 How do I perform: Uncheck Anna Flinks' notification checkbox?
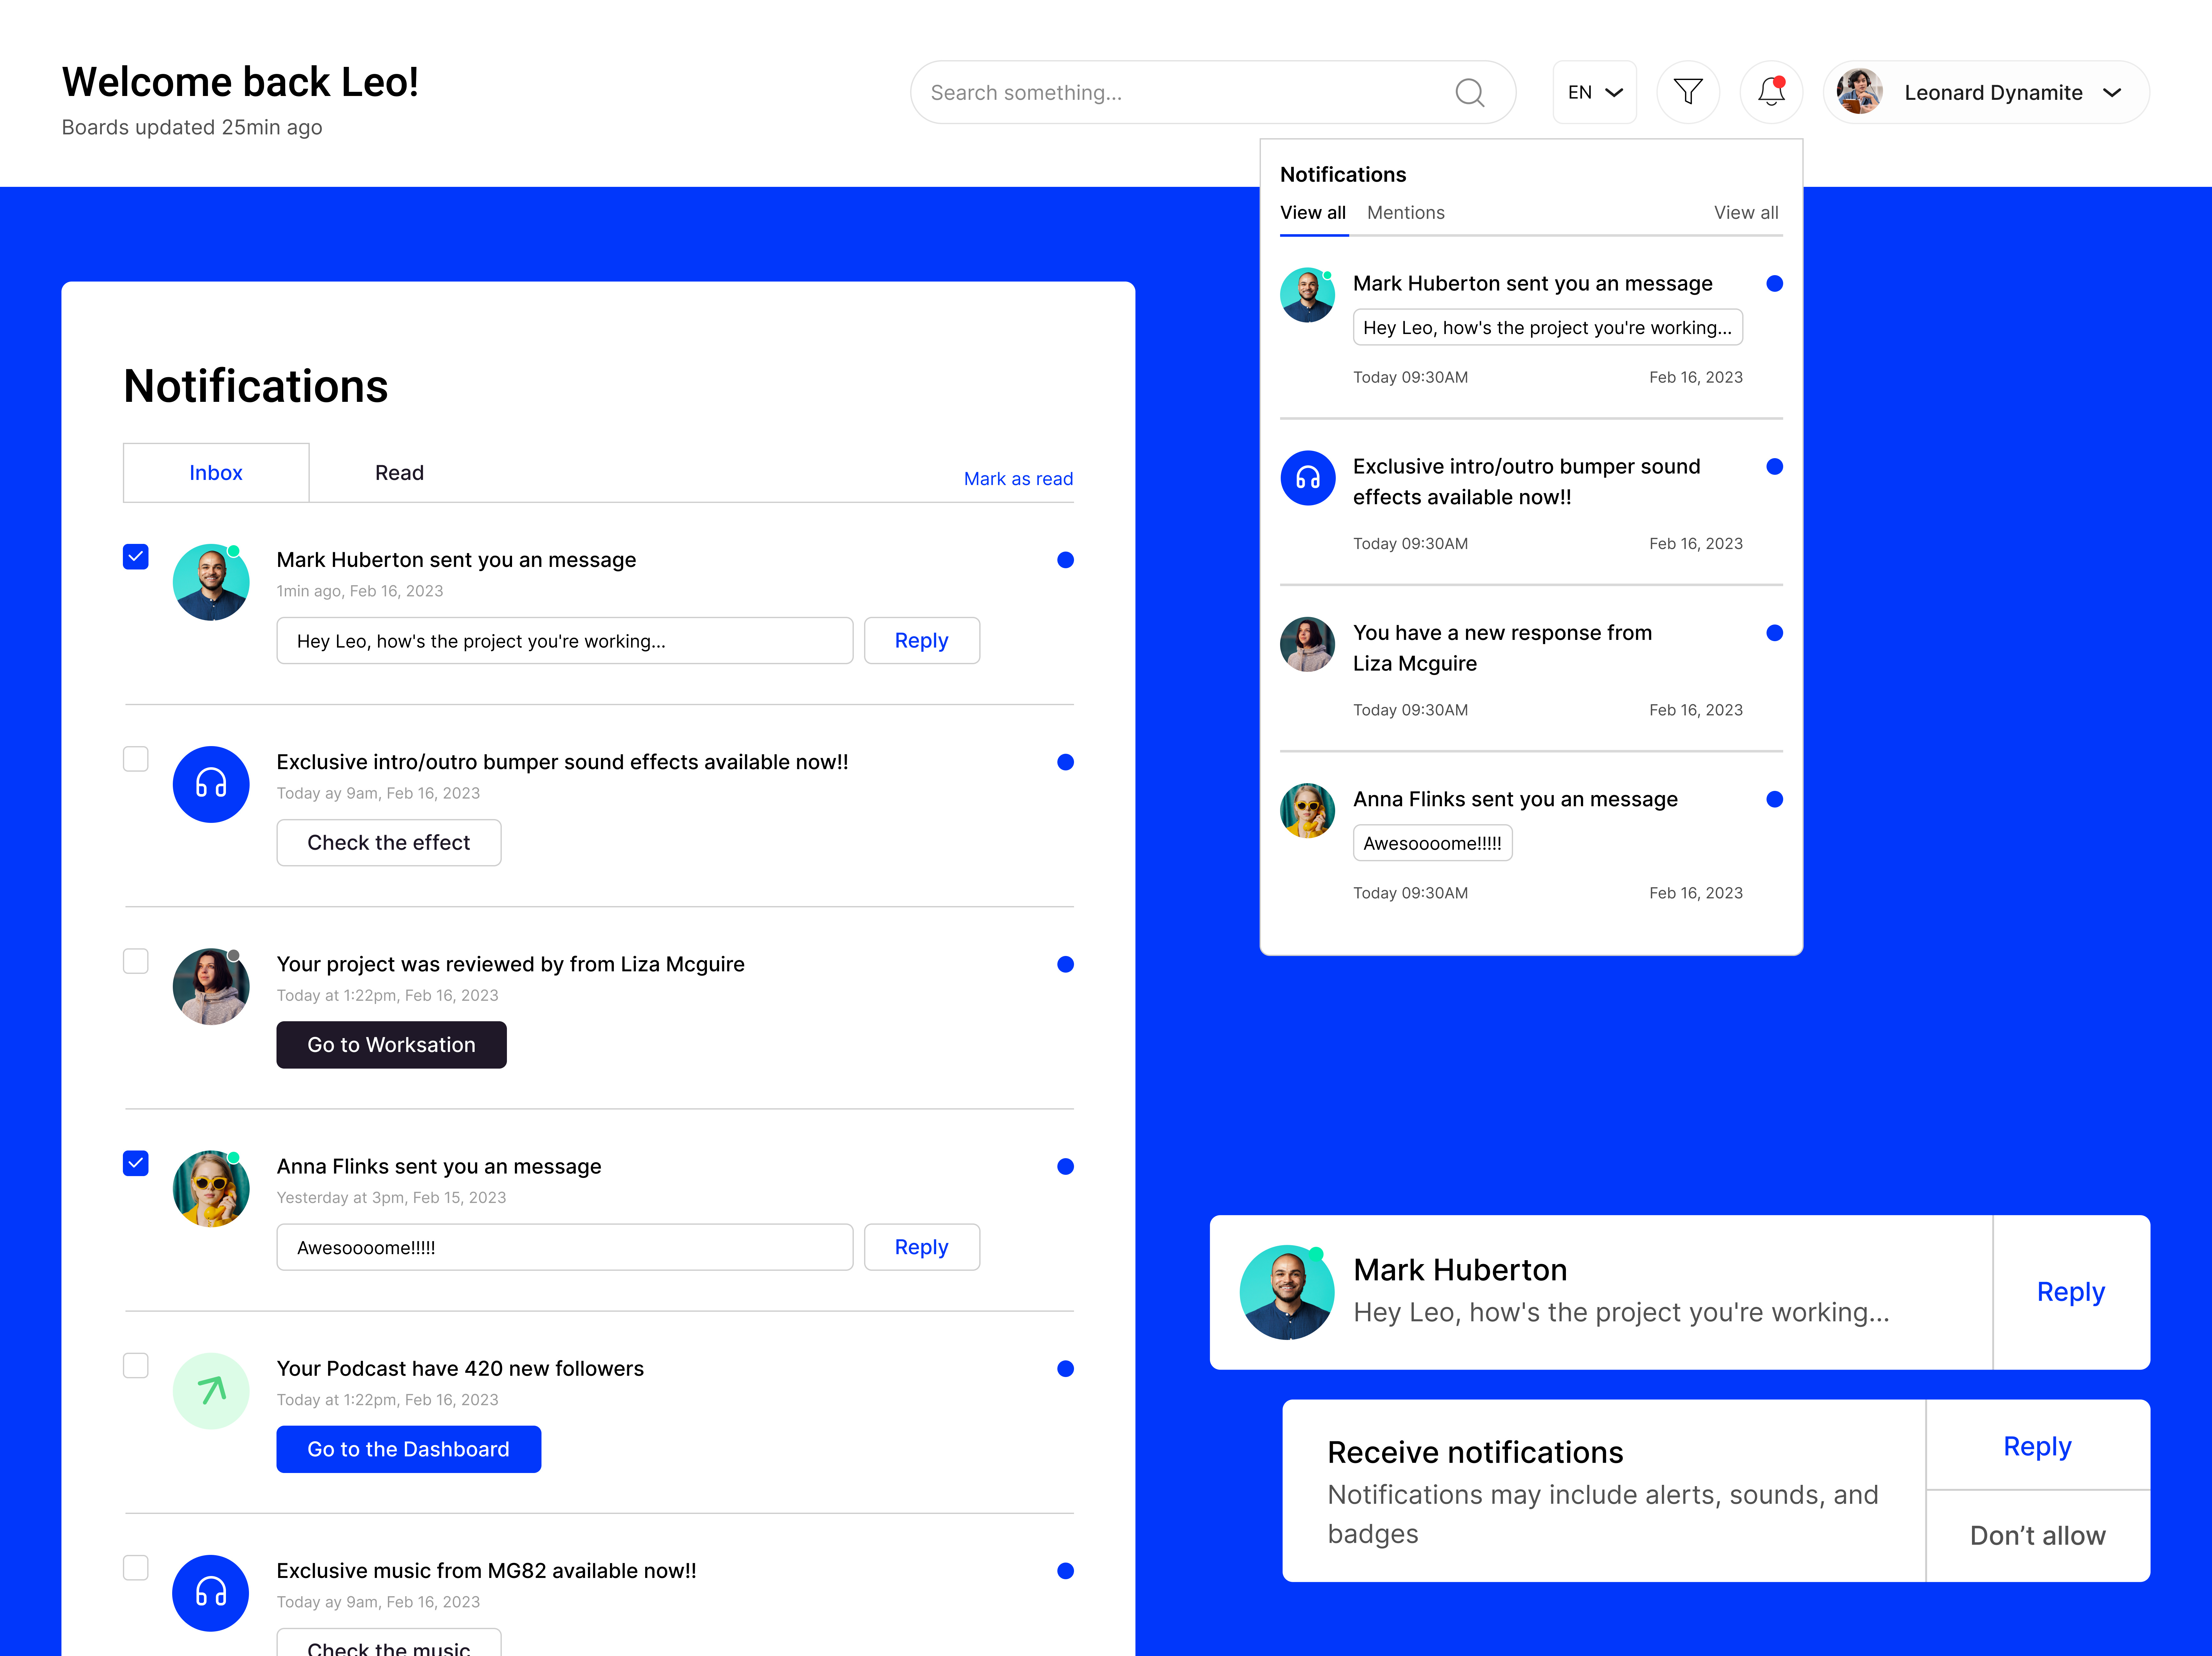[135, 1163]
